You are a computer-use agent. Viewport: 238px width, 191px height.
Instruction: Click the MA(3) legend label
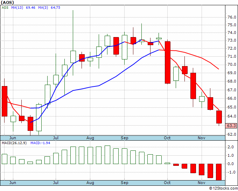(43, 8)
